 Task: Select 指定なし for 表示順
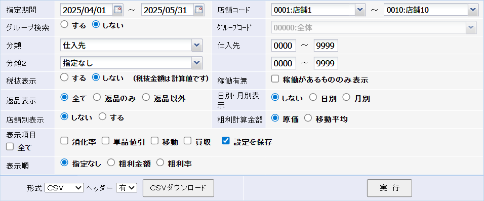click(64, 163)
